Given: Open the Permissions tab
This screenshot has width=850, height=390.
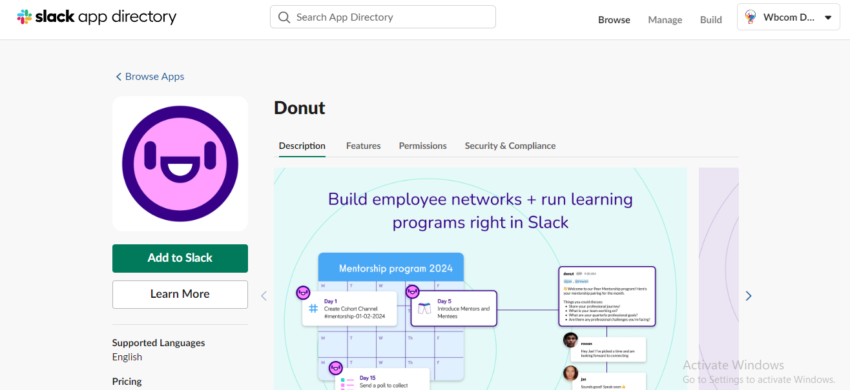Looking at the screenshot, I should coord(423,146).
